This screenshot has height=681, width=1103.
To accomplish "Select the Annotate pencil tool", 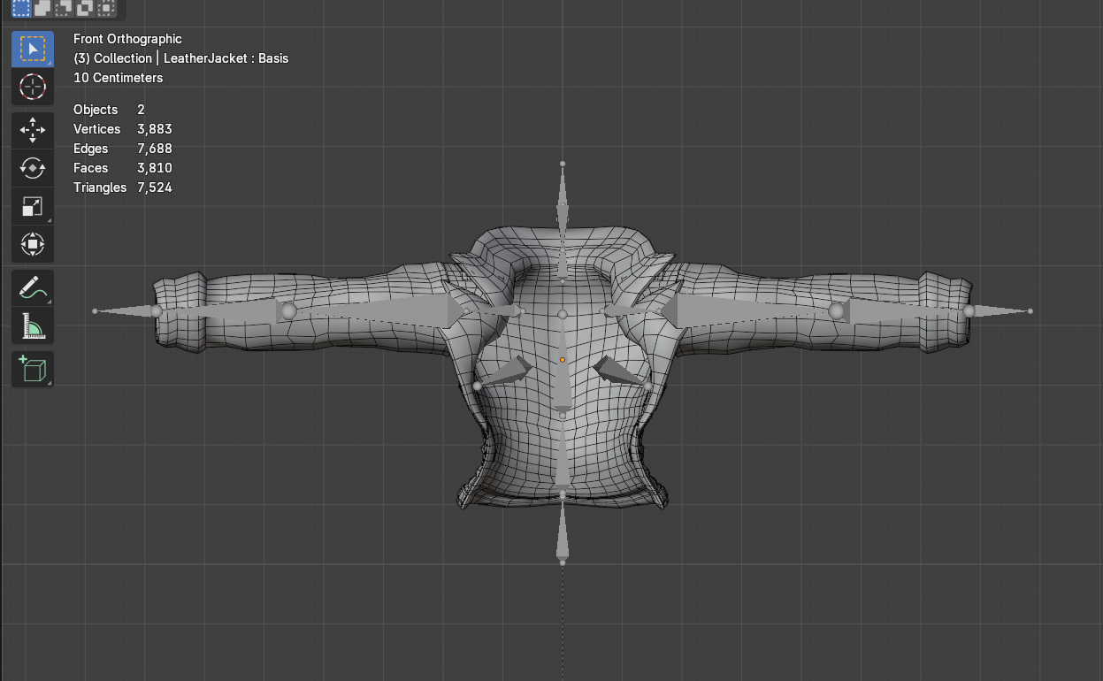I will pyautogui.click(x=32, y=287).
